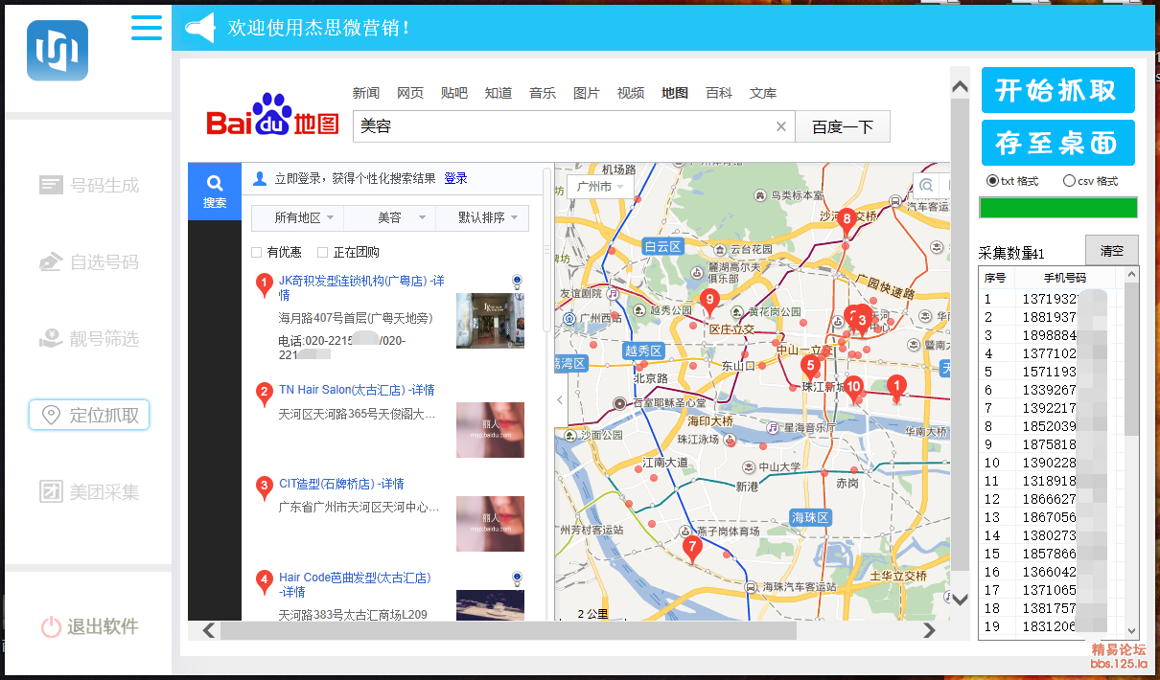
Task: Click the 百科 tab
Action: pyautogui.click(x=719, y=93)
